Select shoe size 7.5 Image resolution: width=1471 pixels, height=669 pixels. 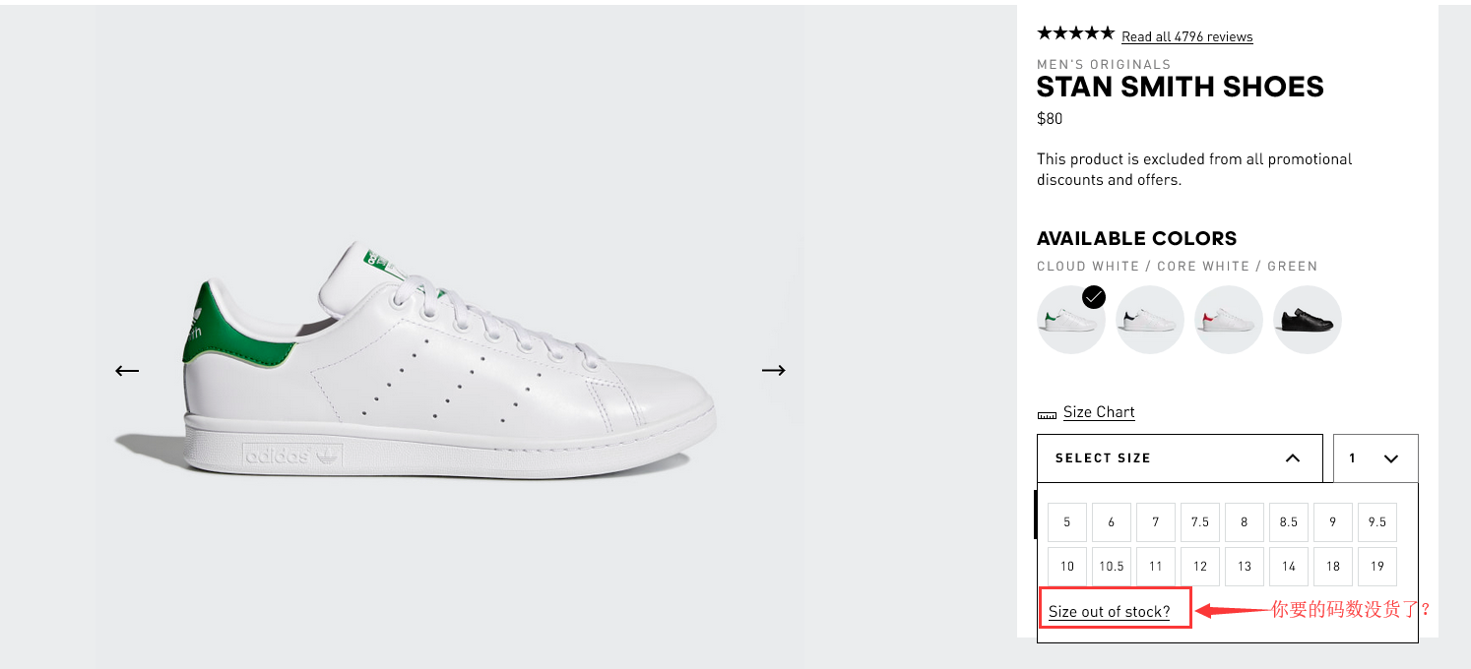[1200, 522]
